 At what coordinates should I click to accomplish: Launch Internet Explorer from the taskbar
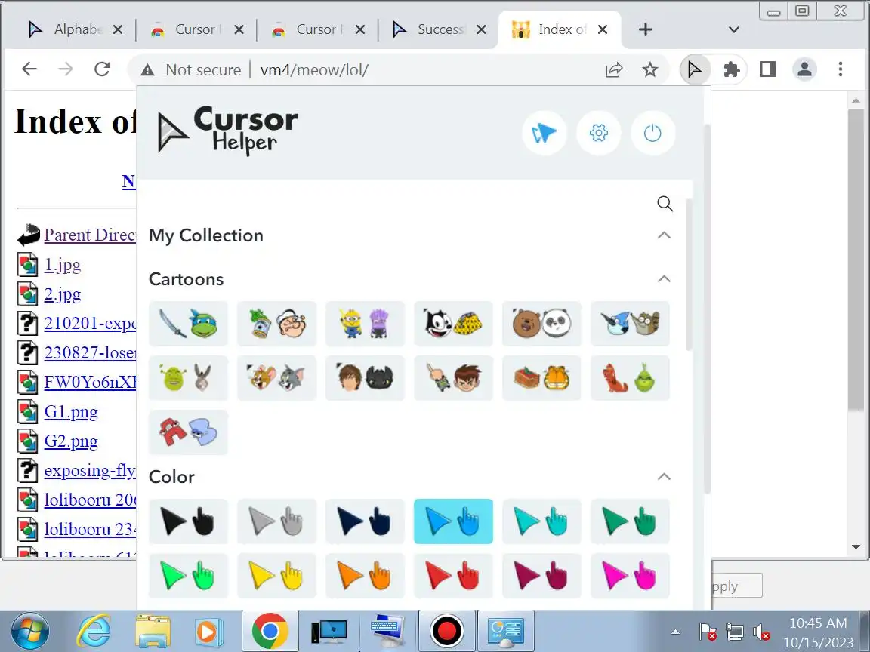point(94,631)
